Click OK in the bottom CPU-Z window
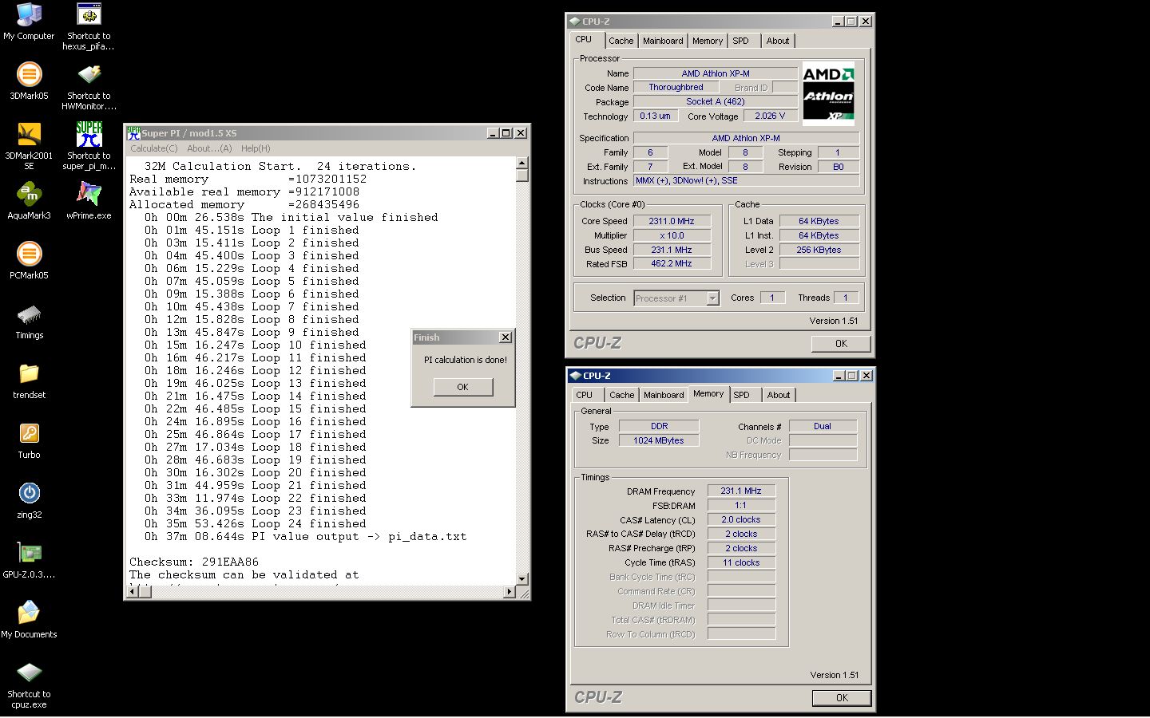 click(x=842, y=698)
